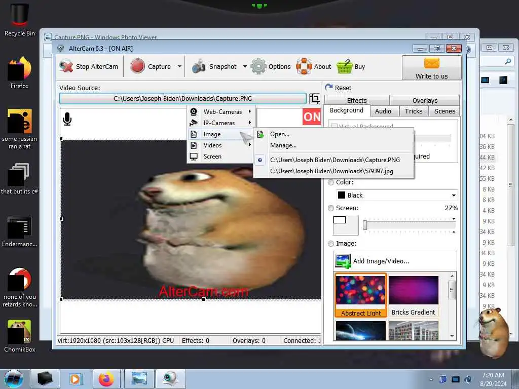Click the black color swatch
Viewport: 519px width, 389px height.
[x=341, y=195]
